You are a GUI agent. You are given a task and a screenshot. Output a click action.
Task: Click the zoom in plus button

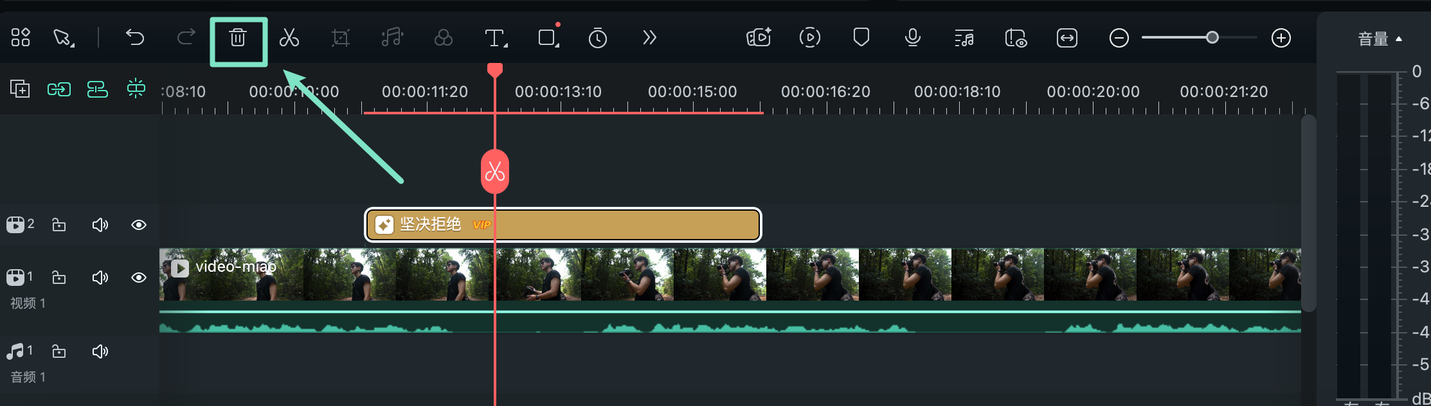tap(1281, 39)
